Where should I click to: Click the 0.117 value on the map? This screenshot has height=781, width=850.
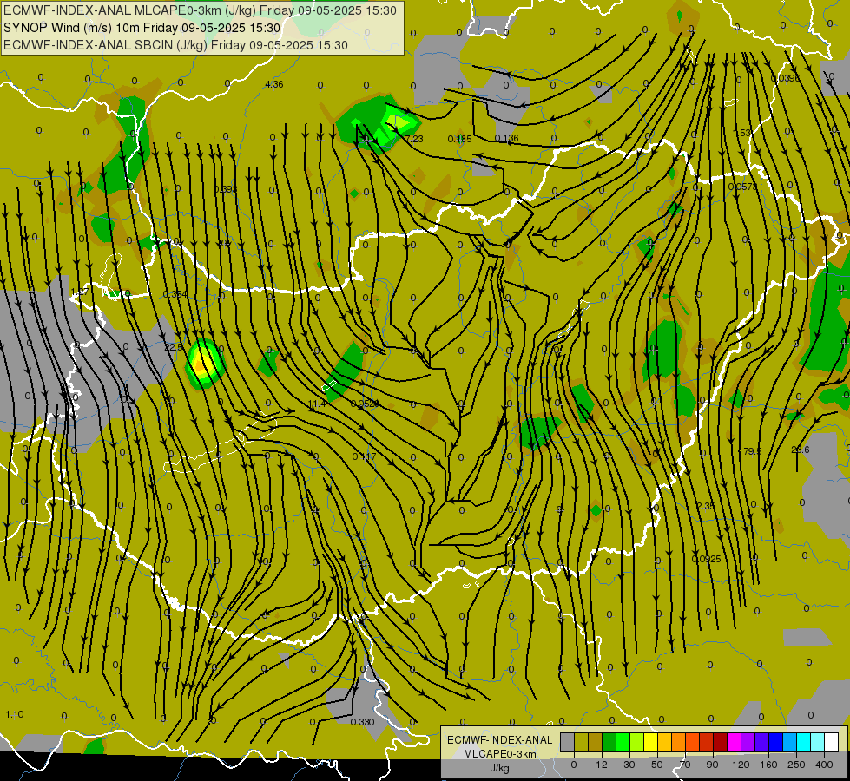[x=365, y=457]
